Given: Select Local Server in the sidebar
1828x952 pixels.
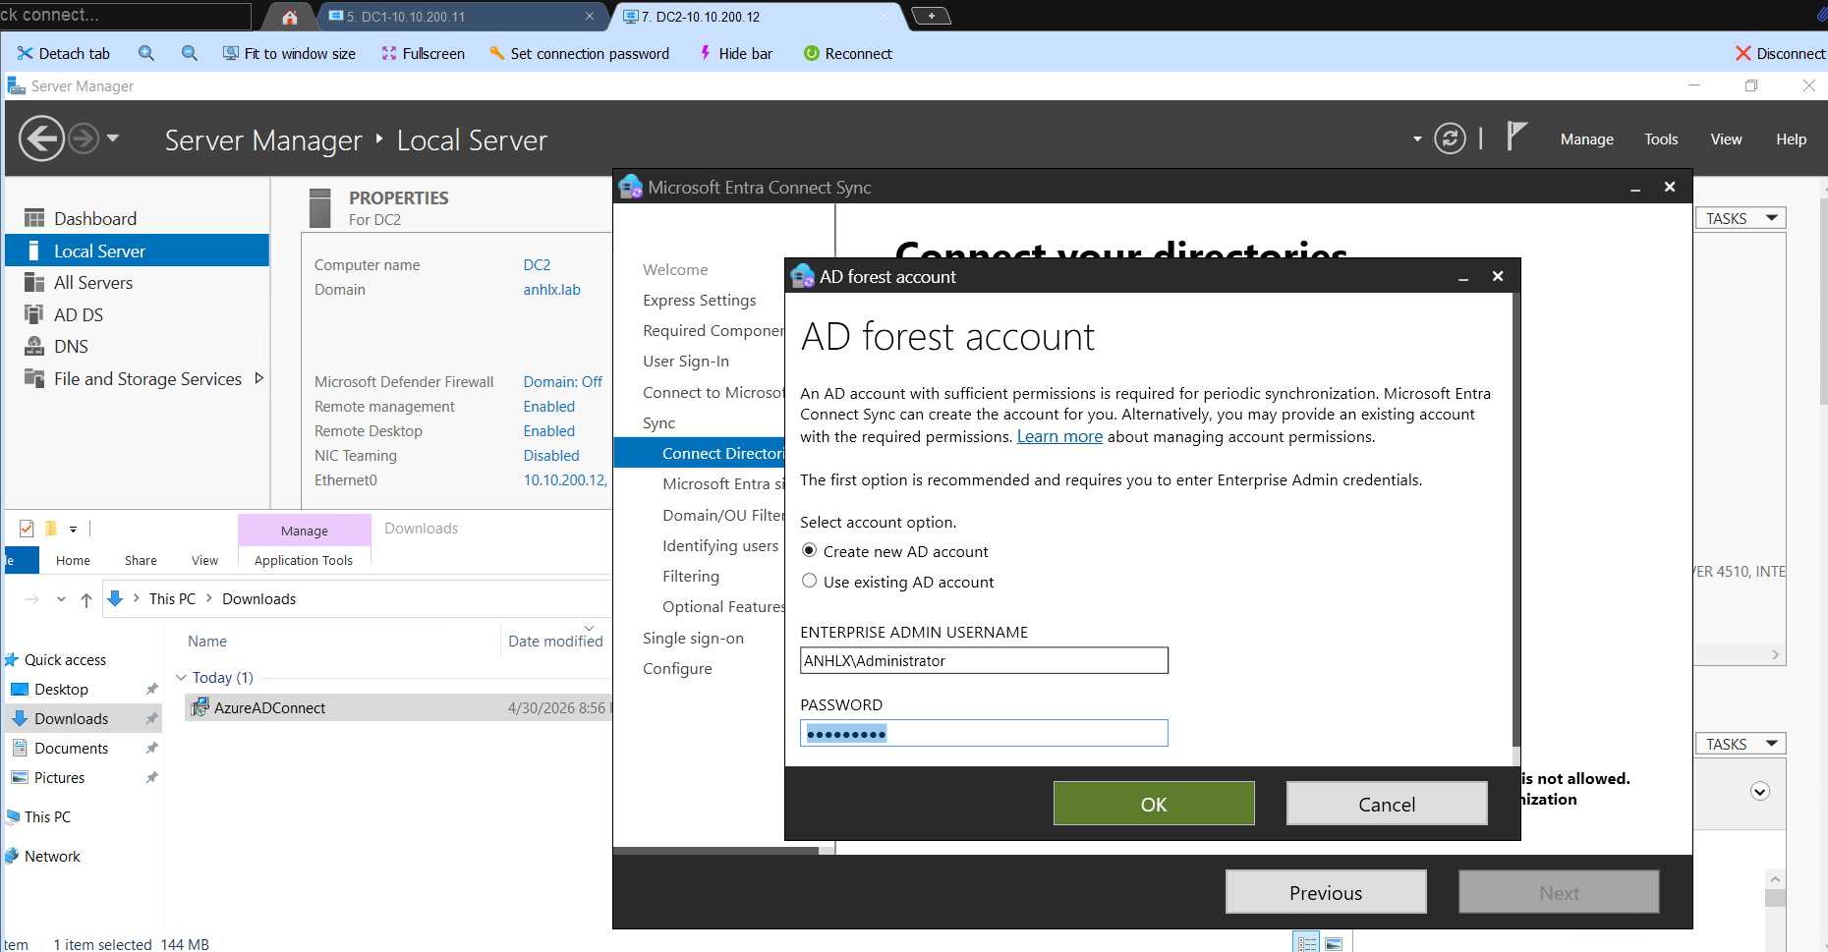Looking at the screenshot, I should pos(137,251).
